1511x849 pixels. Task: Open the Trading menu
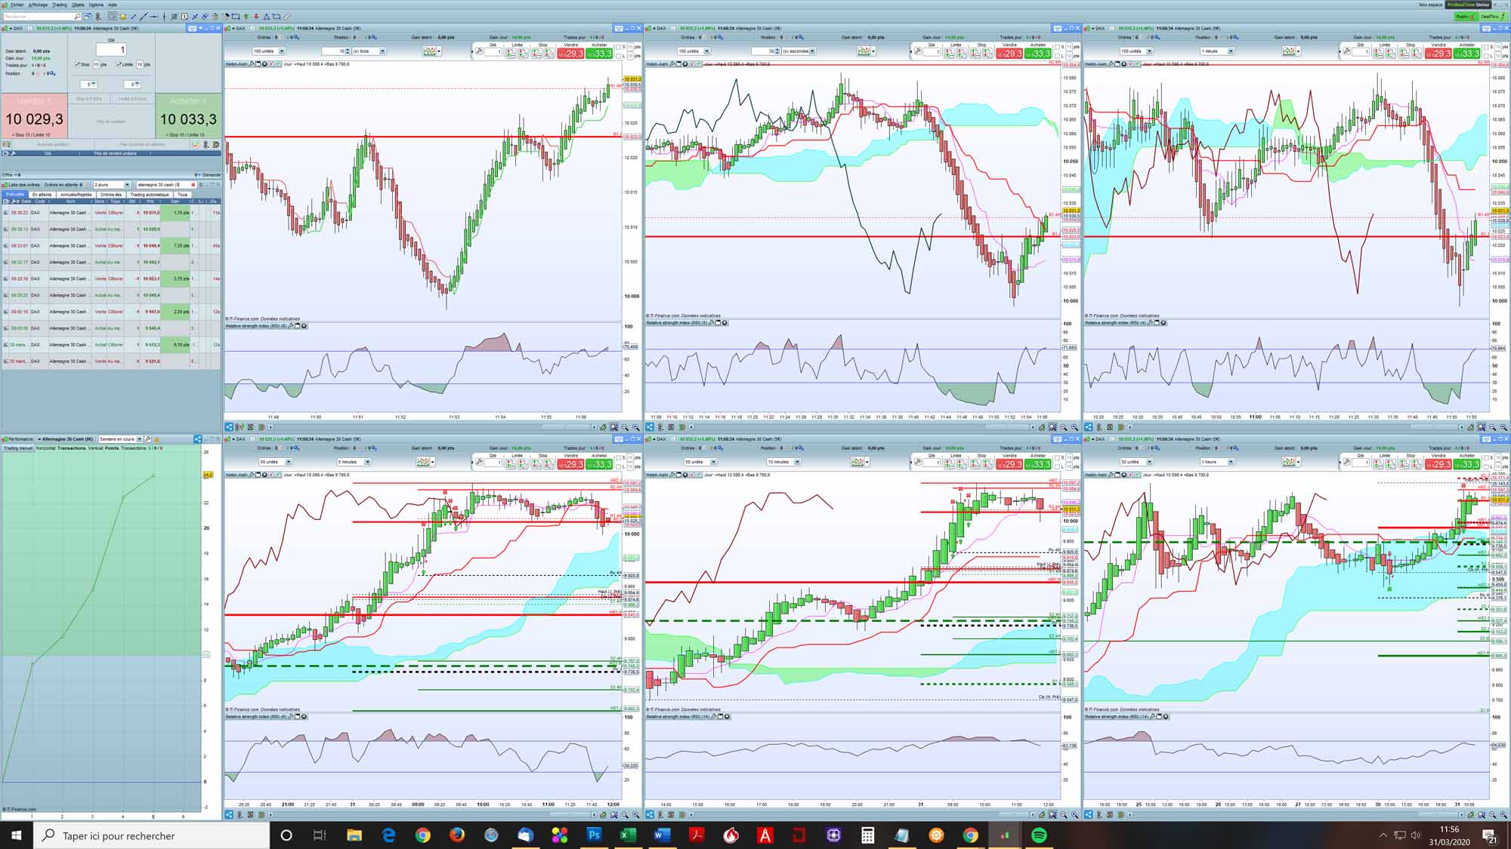coord(59,5)
